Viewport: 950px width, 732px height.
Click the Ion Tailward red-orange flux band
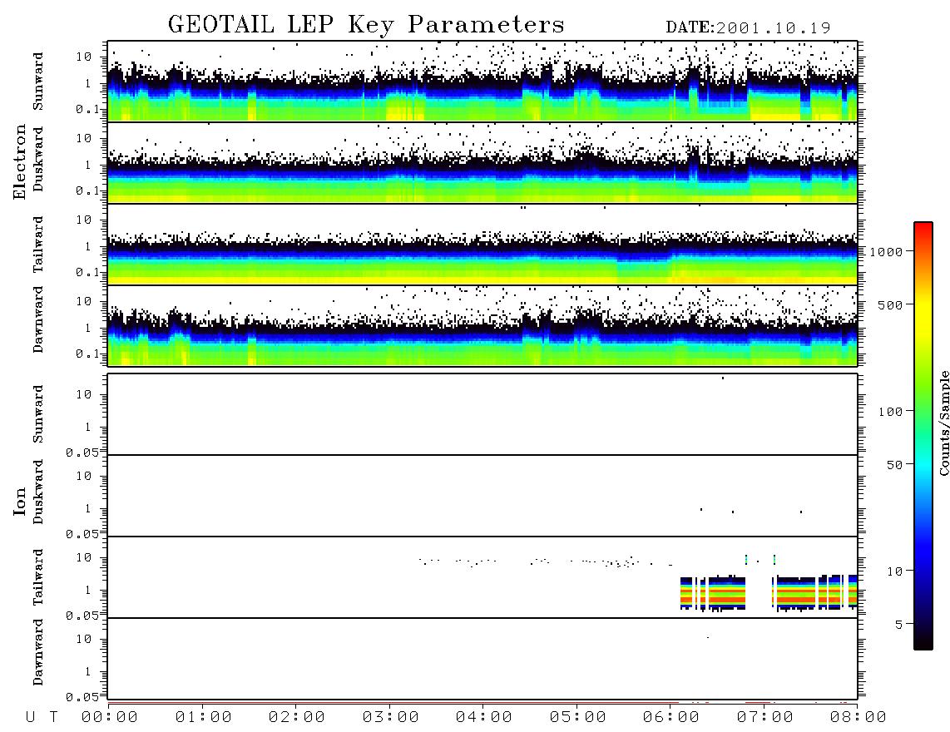click(x=769, y=592)
